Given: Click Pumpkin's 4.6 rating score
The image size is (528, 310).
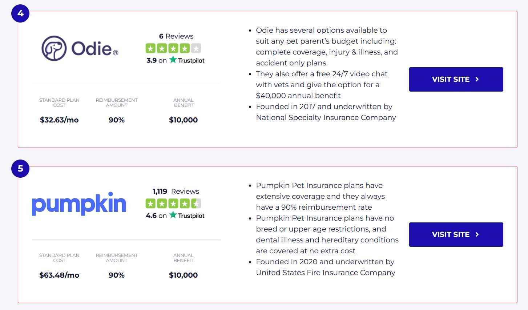Looking at the screenshot, I should [x=151, y=216].
